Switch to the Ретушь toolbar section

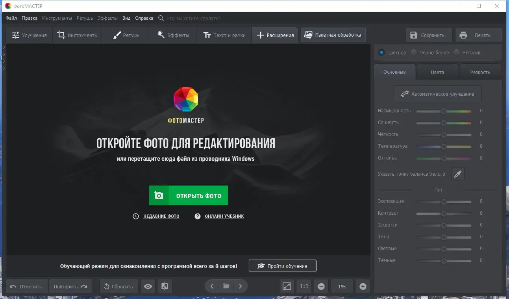(x=125, y=35)
